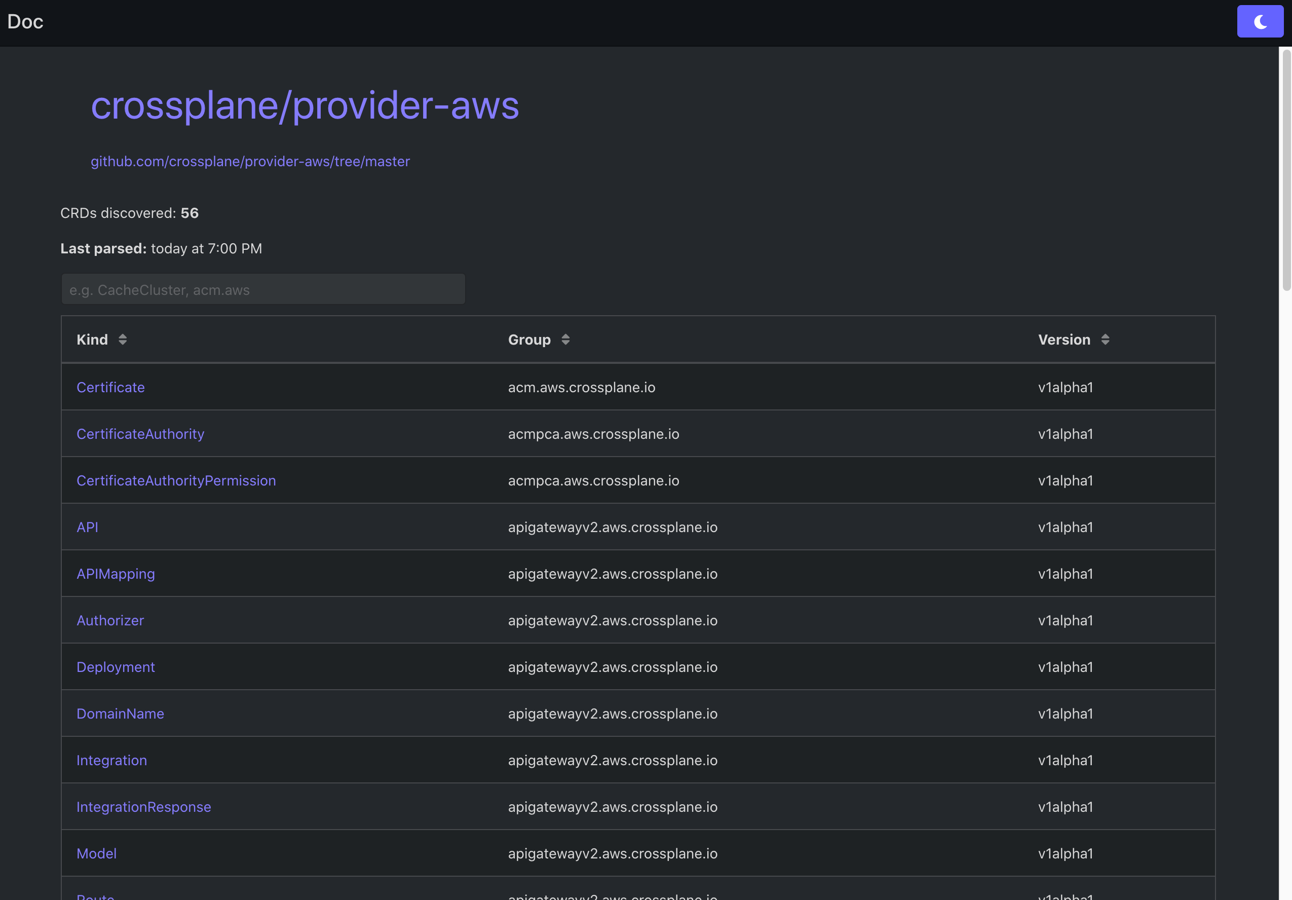The width and height of the screenshot is (1292, 900).
Task: Open the Integration CRD link
Action: [112, 761]
